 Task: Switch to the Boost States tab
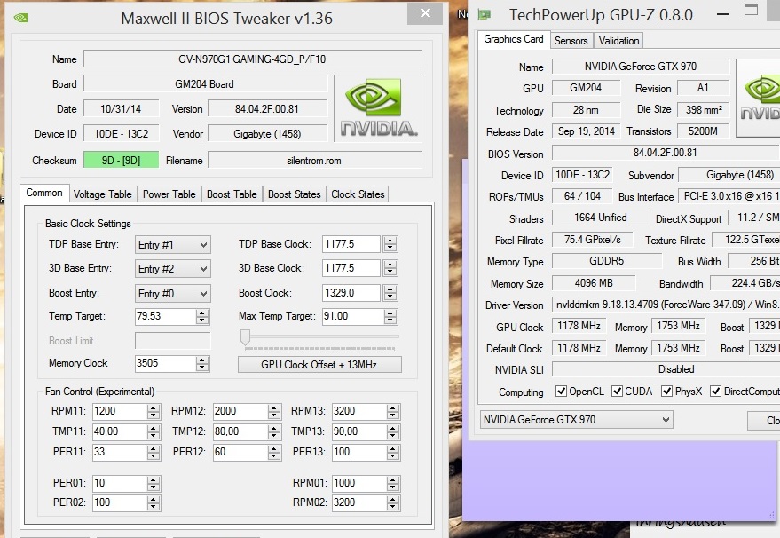point(295,194)
